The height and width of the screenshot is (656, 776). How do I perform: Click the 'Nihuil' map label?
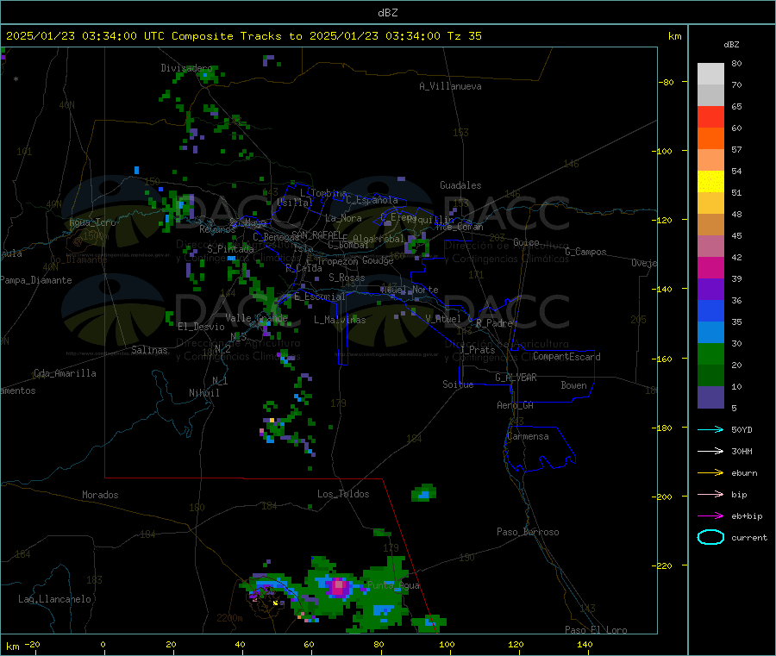click(203, 393)
